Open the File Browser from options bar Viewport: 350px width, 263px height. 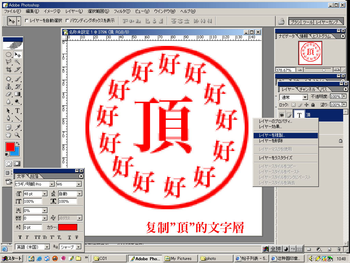click(281, 21)
